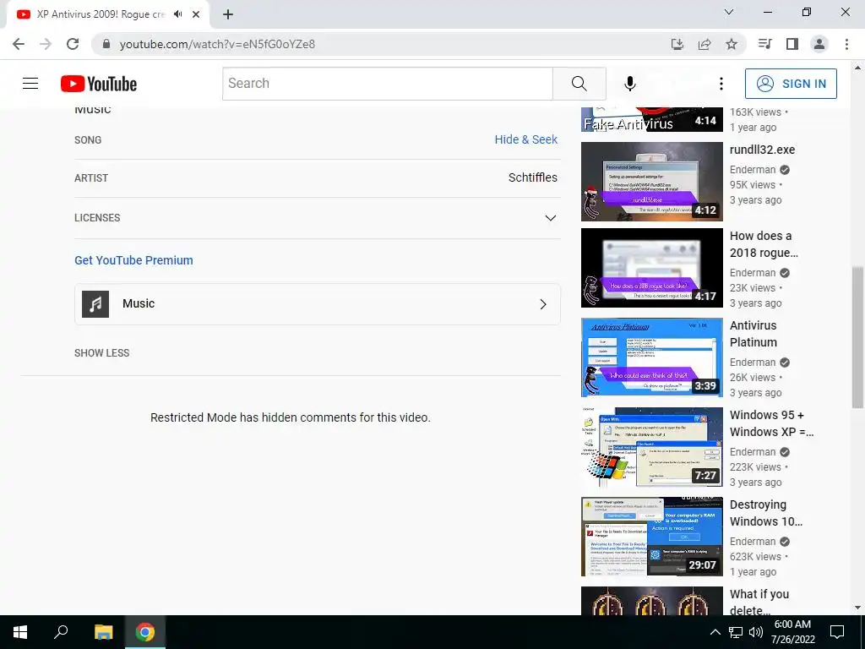
Task: Click Chrome icon in taskbar
Action: 145,632
